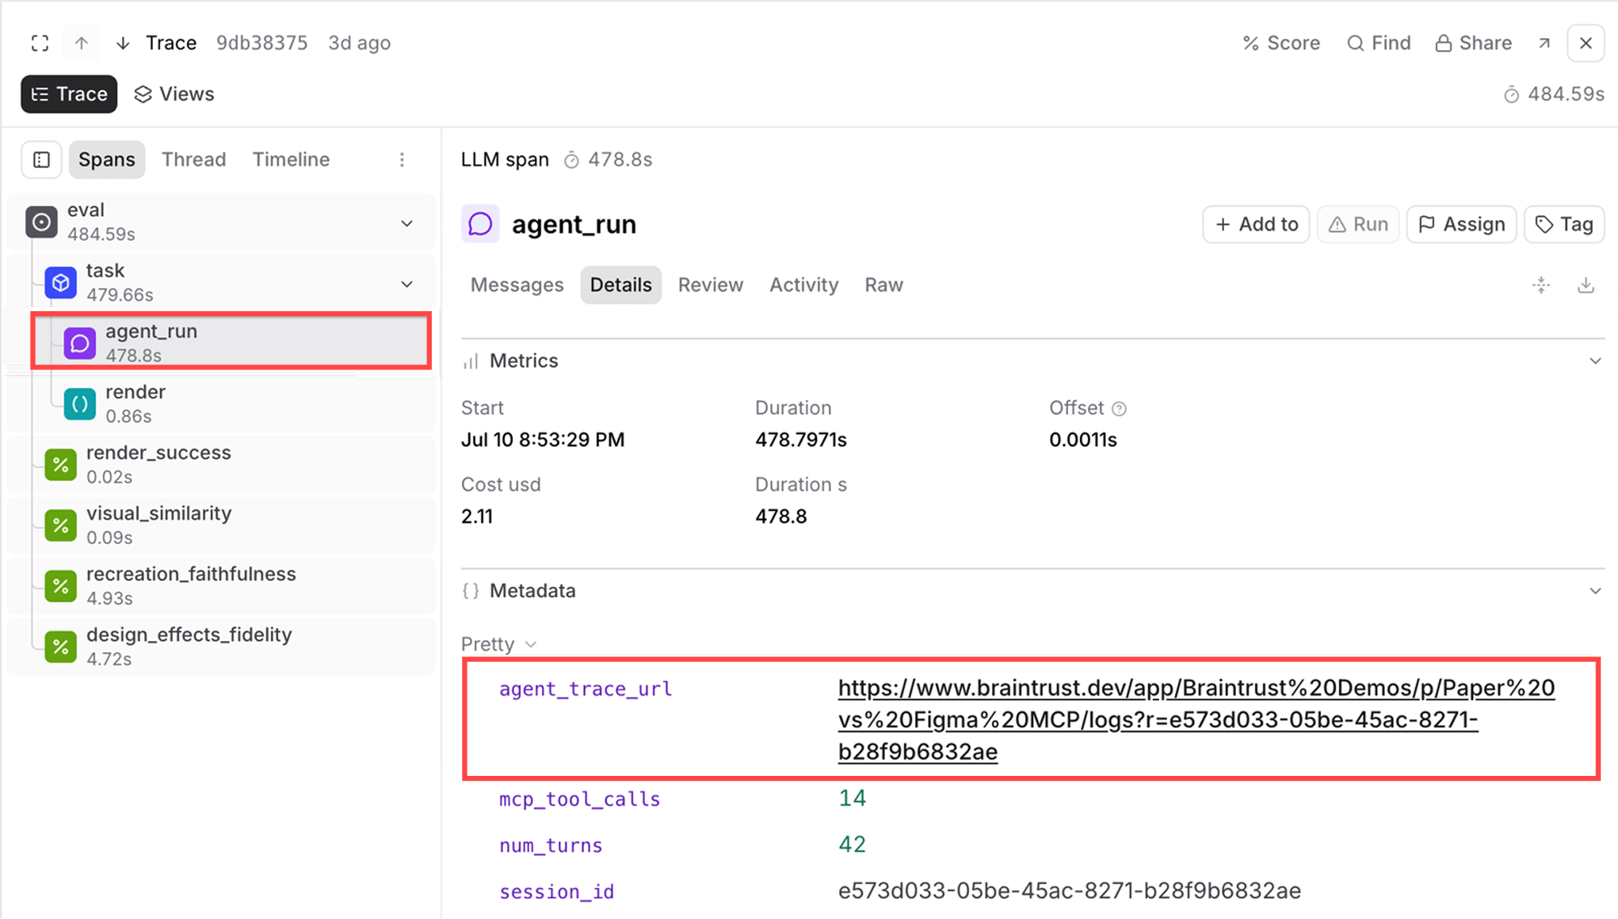Image resolution: width=1618 pixels, height=919 pixels.
Task: Open the render_success score span
Action: point(221,464)
